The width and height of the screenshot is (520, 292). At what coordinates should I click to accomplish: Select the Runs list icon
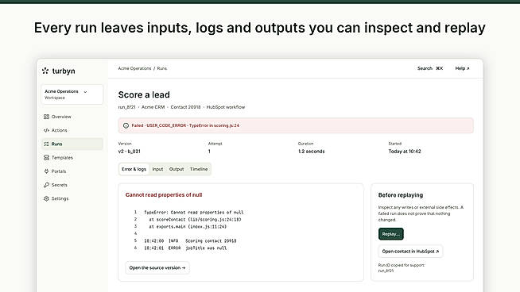click(x=46, y=144)
